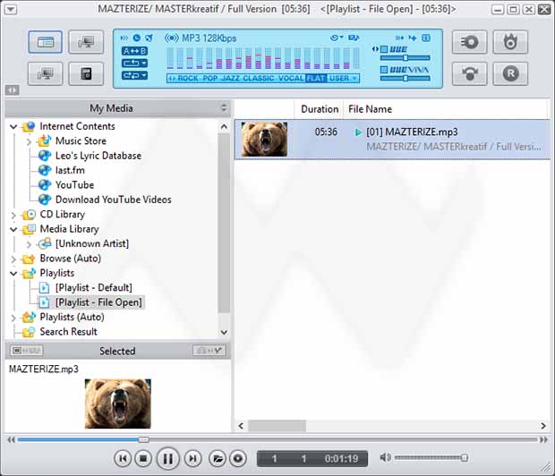Adjust the BBE ViVA level slider
Image resolution: width=555 pixels, height=476 pixels.
[406, 78]
